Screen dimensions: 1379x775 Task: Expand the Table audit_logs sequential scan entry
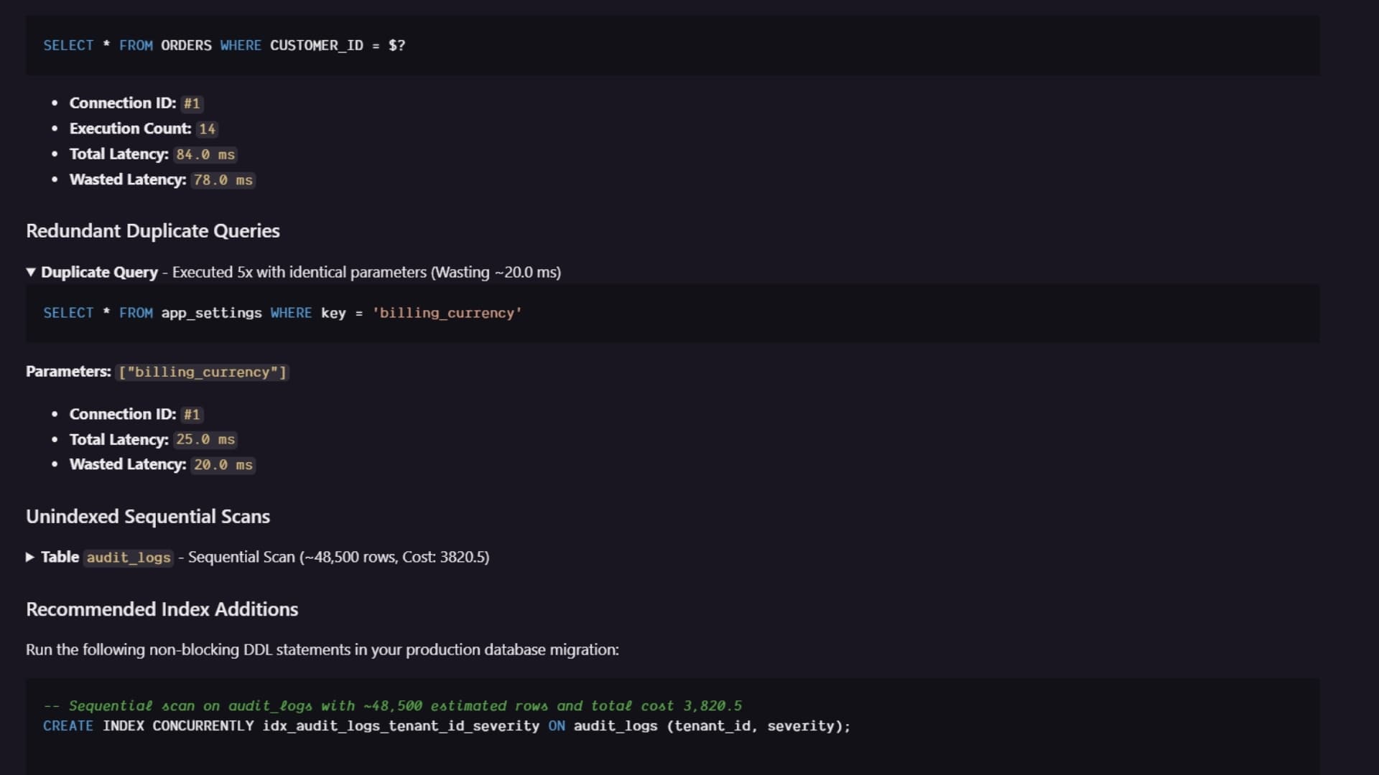pyautogui.click(x=30, y=558)
